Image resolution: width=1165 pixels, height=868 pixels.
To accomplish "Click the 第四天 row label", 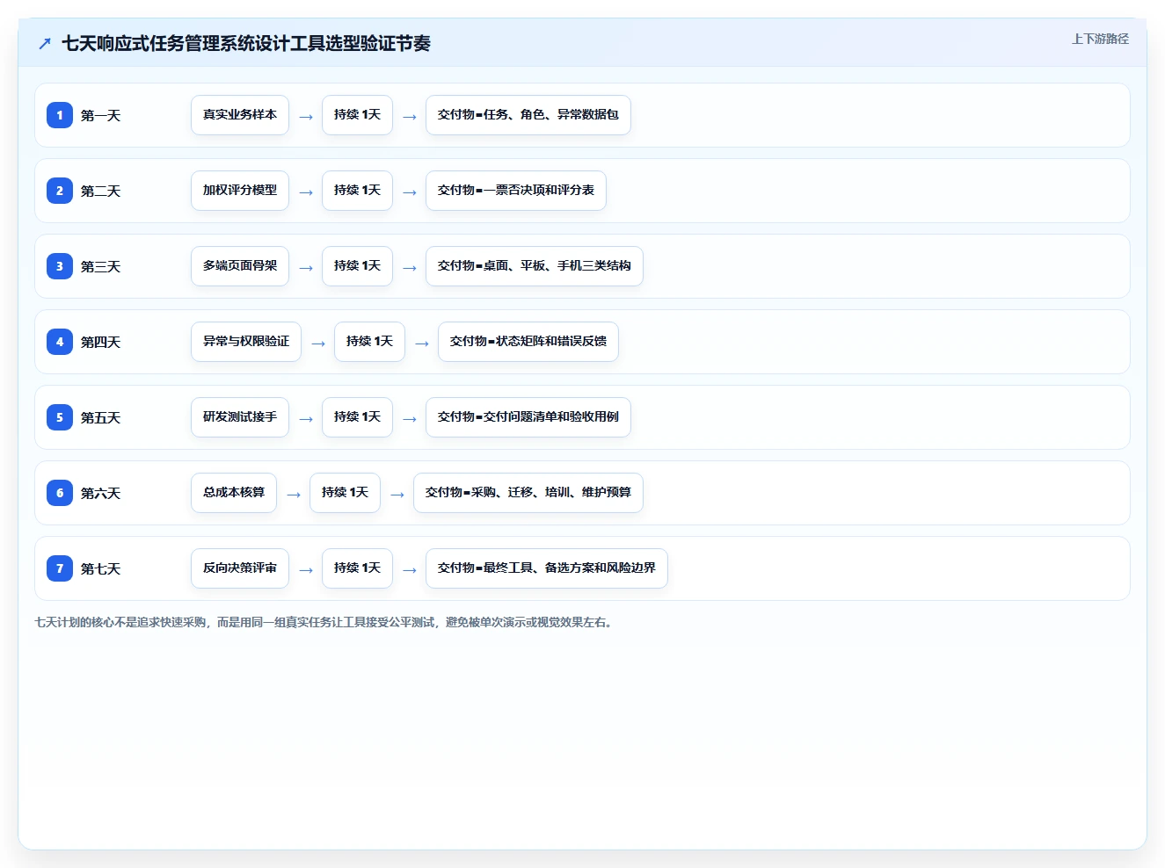I will pyautogui.click(x=100, y=342).
